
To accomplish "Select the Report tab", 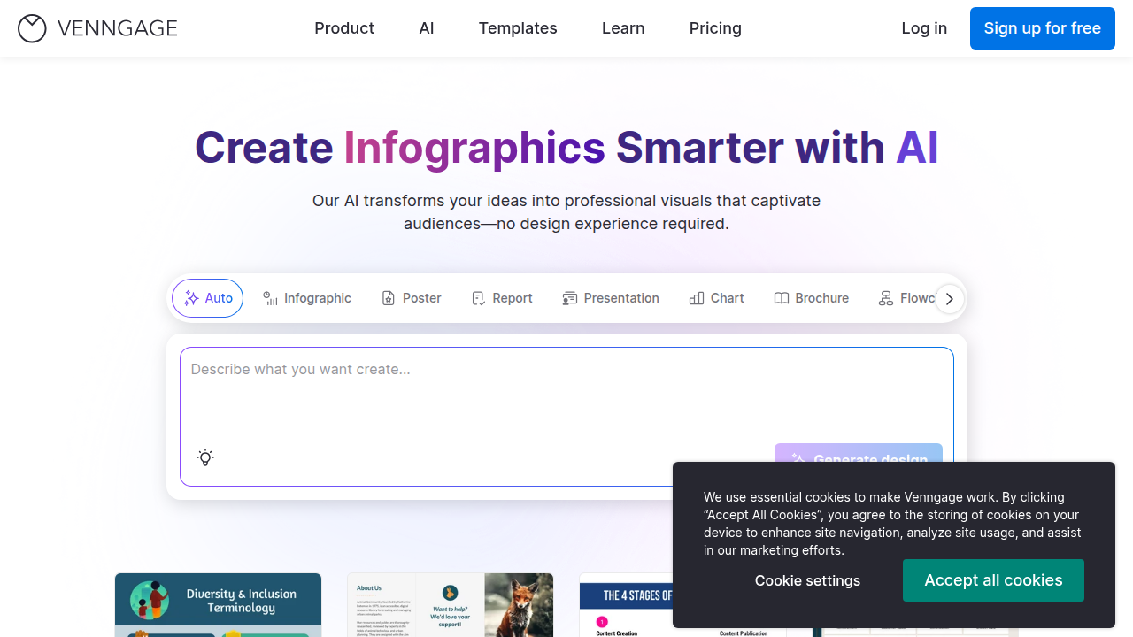I will (x=502, y=298).
